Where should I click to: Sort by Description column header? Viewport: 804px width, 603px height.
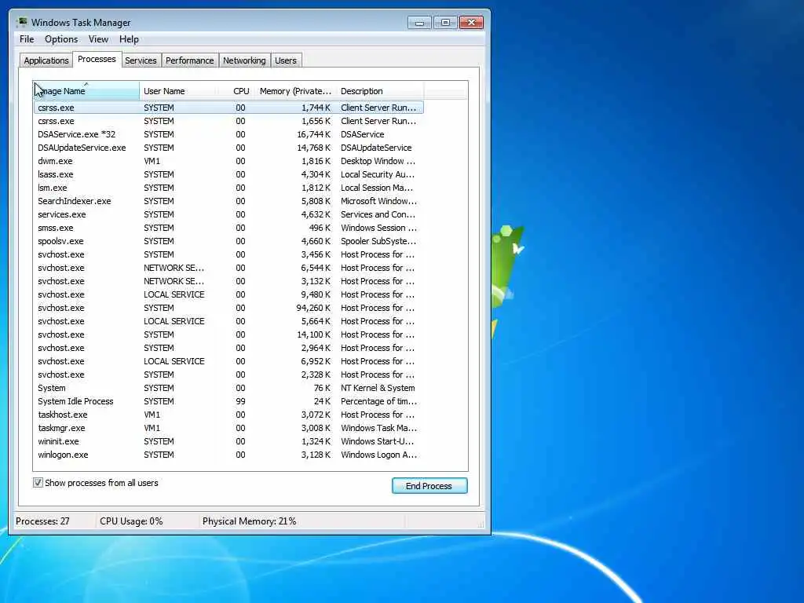(x=379, y=91)
